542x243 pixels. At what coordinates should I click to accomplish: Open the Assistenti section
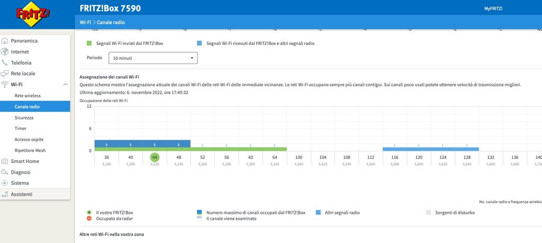(x=22, y=194)
